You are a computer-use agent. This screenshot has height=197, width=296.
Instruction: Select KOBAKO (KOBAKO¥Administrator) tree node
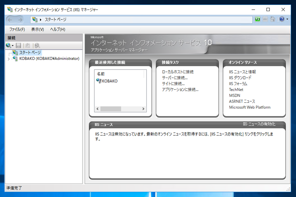49,59
